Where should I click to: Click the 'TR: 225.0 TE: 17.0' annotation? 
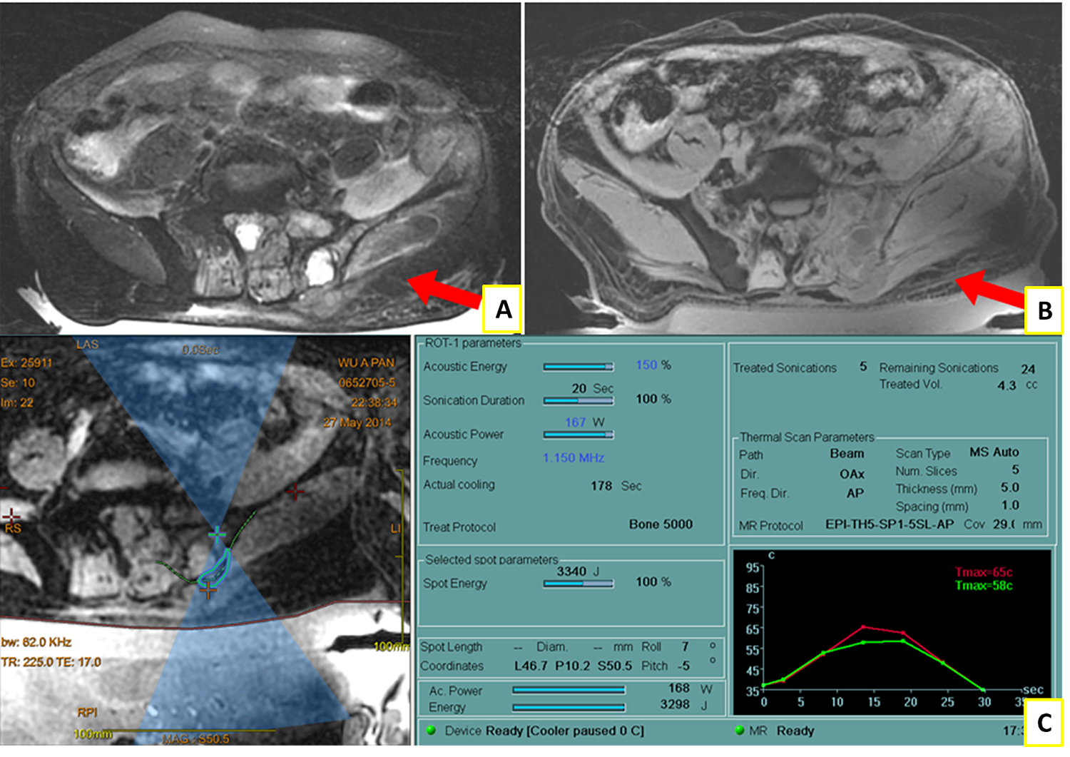point(51,663)
